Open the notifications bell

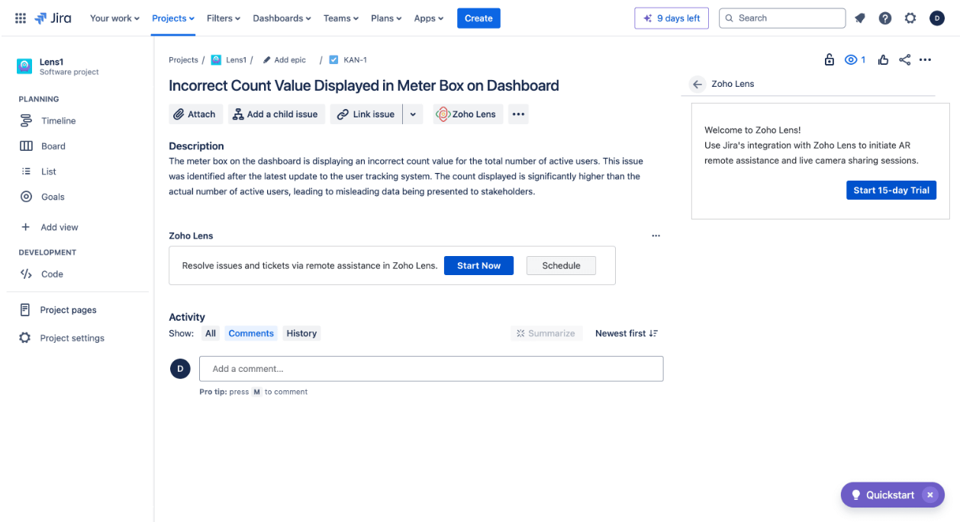[x=860, y=18]
